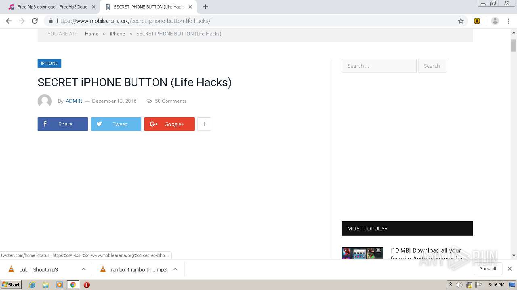Bookmark this page with star icon
Viewport: 517px width, 290px height.
tap(461, 21)
